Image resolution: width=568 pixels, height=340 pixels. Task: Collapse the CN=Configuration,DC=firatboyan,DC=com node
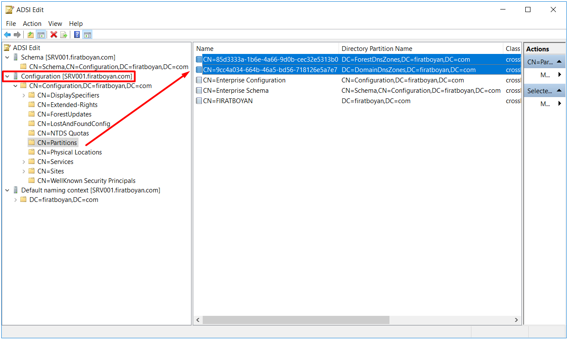tap(16, 86)
